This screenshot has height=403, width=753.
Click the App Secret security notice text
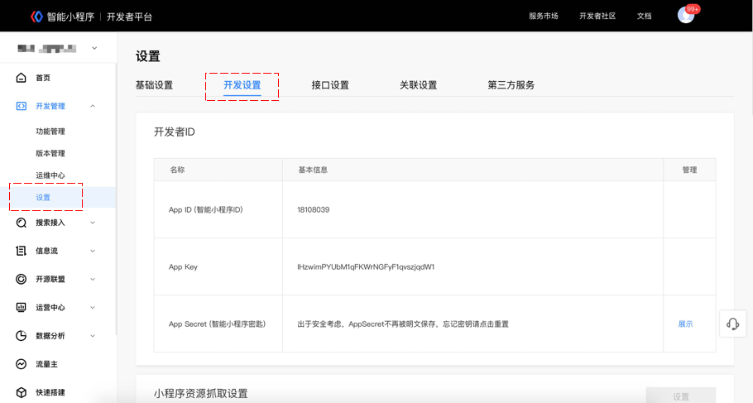[x=403, y=324]
